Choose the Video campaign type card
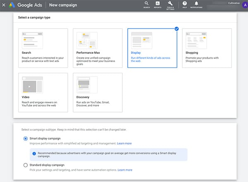Image resolution: width=248 pixels, height=182 pixels. 43,93
